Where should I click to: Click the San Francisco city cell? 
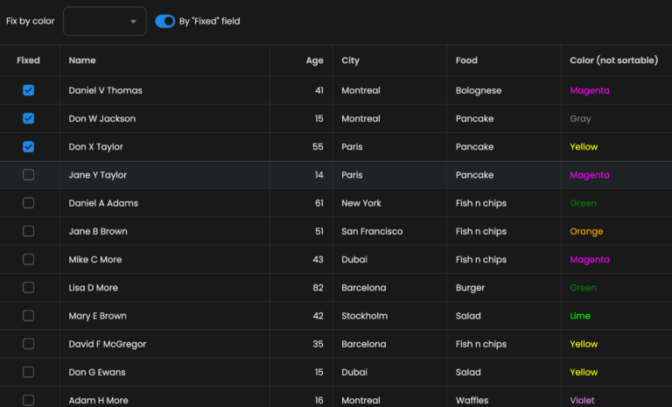pyautogui.click(x=372, y=231)
